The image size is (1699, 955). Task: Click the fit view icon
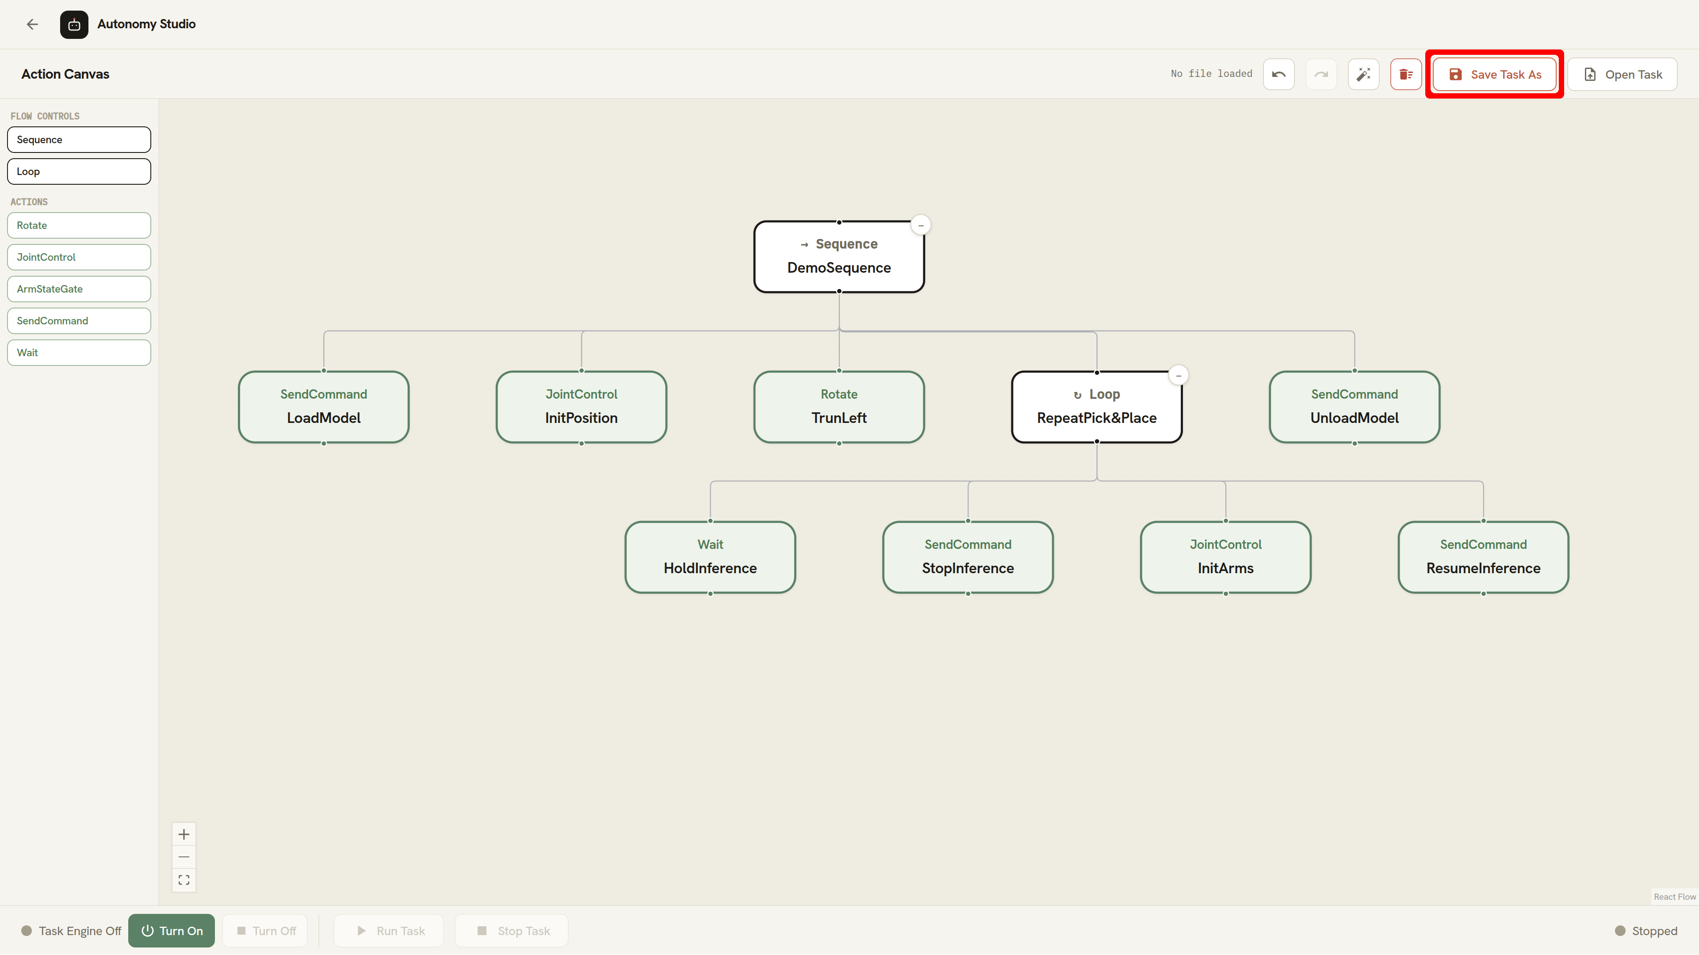184,880
